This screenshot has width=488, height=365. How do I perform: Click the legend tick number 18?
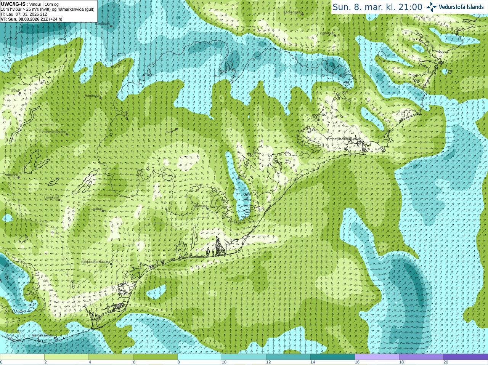(401, 362)
